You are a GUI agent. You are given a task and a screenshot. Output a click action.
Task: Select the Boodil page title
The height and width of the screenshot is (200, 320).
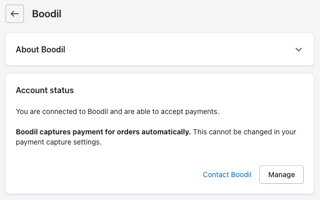(x=47, y=14)
